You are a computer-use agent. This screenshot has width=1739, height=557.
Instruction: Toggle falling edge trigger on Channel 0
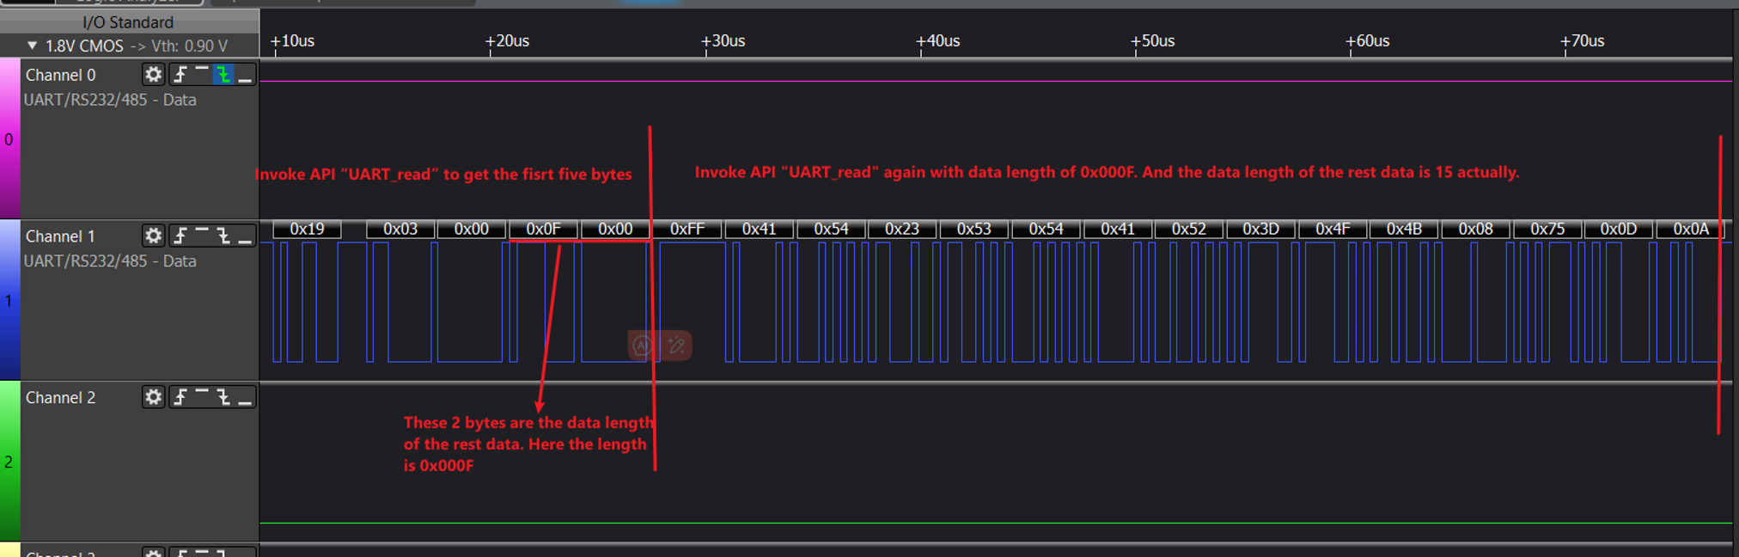(223, 75)
